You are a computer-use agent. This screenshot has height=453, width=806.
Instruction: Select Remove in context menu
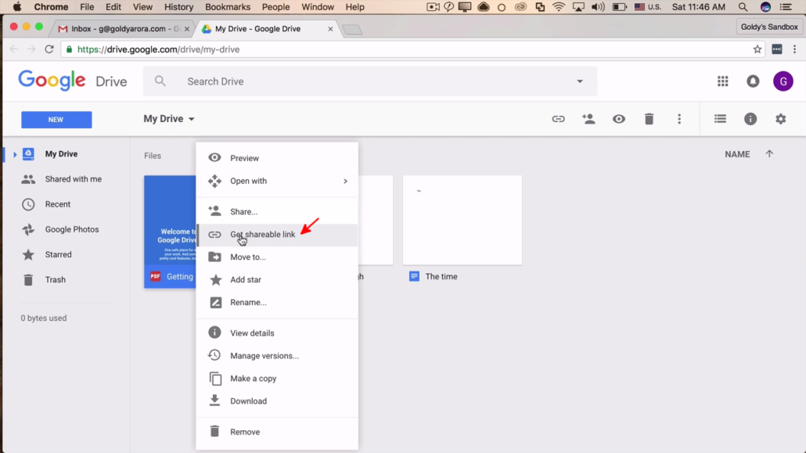(x=277, y=432)
